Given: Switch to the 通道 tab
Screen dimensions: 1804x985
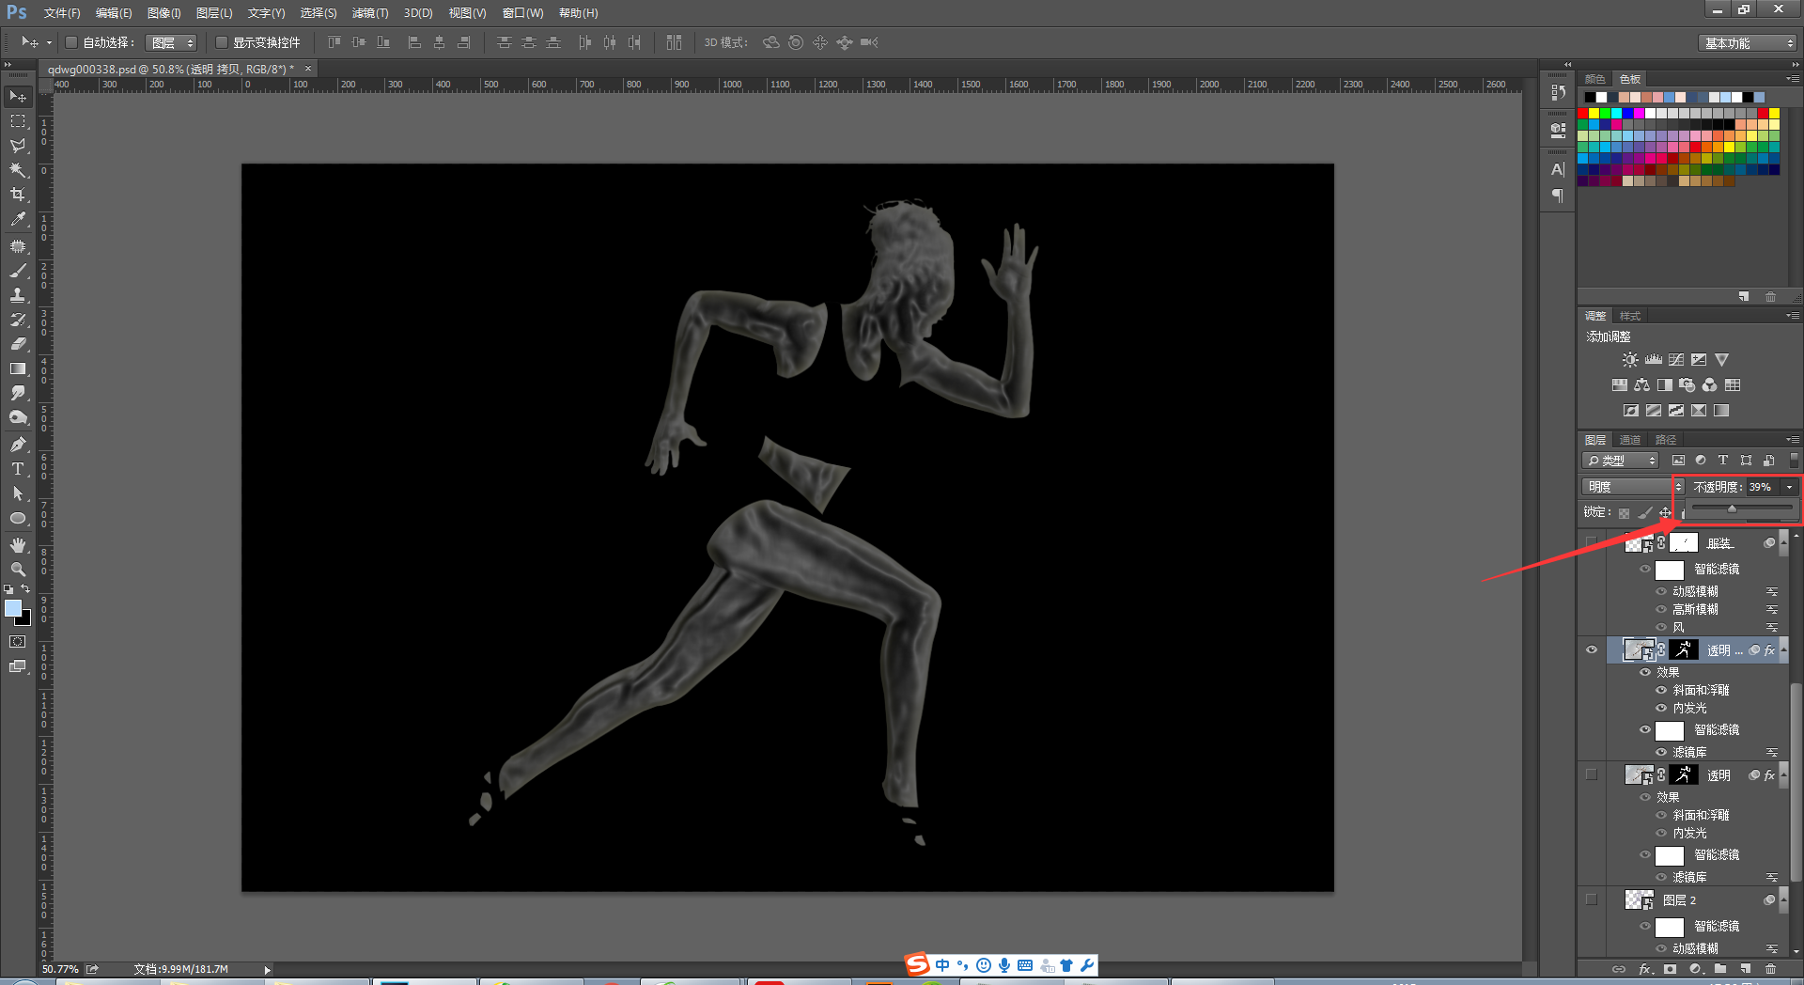Looking at the screenshot, I should coord(1630,440).
